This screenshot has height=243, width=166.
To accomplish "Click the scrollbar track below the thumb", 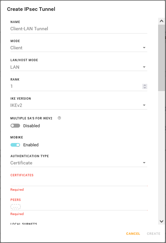I will [161, 154].
